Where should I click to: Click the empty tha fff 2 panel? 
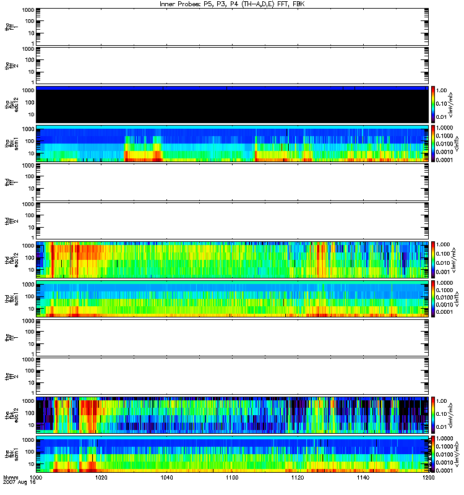(233, 66)
